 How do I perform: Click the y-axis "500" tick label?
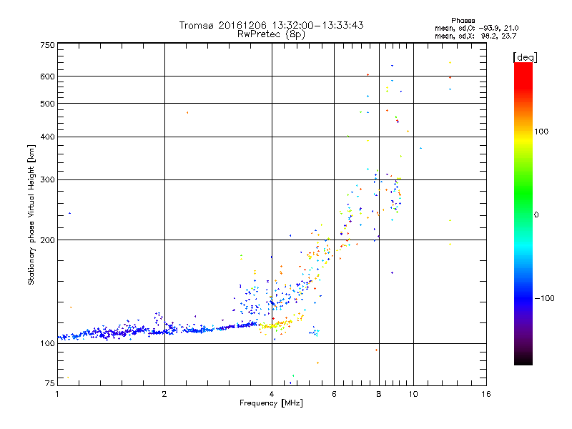(48, 104)
